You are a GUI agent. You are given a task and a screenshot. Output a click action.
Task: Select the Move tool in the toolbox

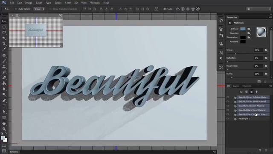(x=4, y=21)
